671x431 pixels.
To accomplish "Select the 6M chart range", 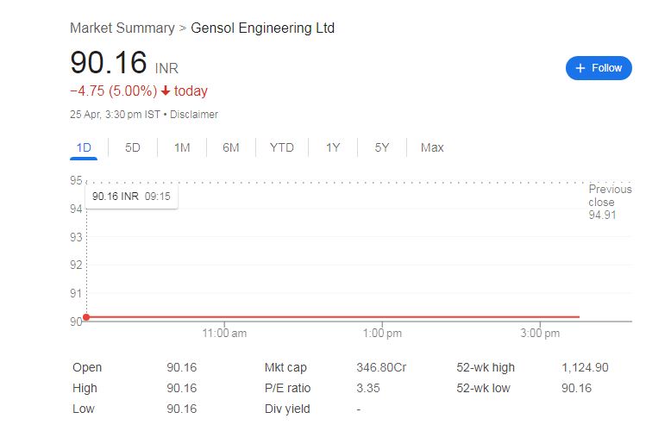I will [231, 147].
